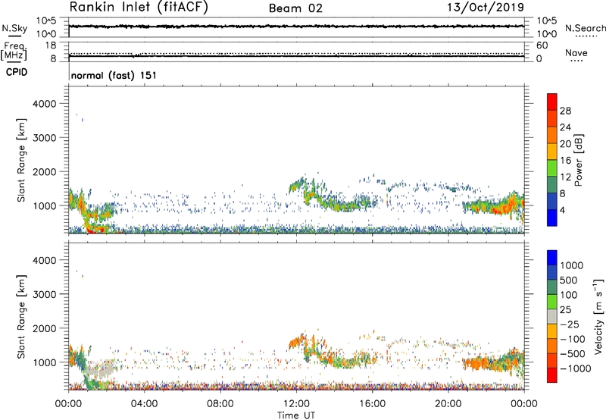Click the '1000' tick on the velocity scale
Image resolution: width=606 pixels, height=420 pixels.
click(572, 265)
